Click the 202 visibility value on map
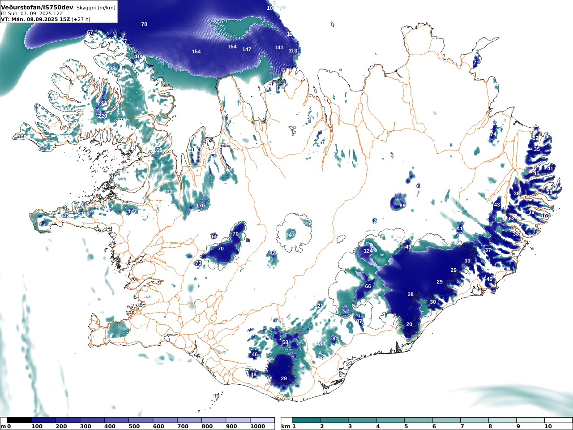This screenshot has height=430, width=573. point(168,192)
